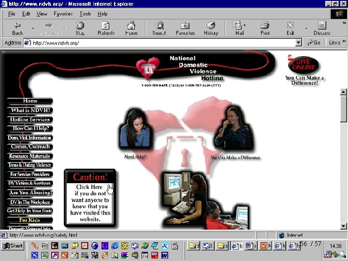This screenshot has width=348, height=261.
Task: Open the Favorites menu
Action: (63, 14)
